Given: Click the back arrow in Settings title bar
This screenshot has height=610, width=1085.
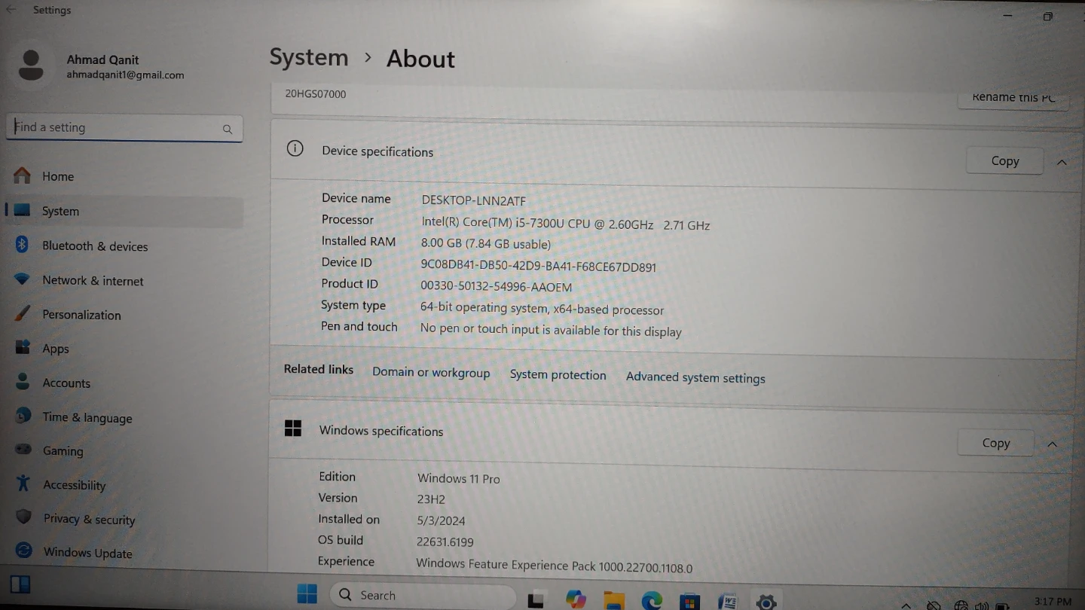Looking at the screenshot, I should pyautogui.click(x=11, y=10).
